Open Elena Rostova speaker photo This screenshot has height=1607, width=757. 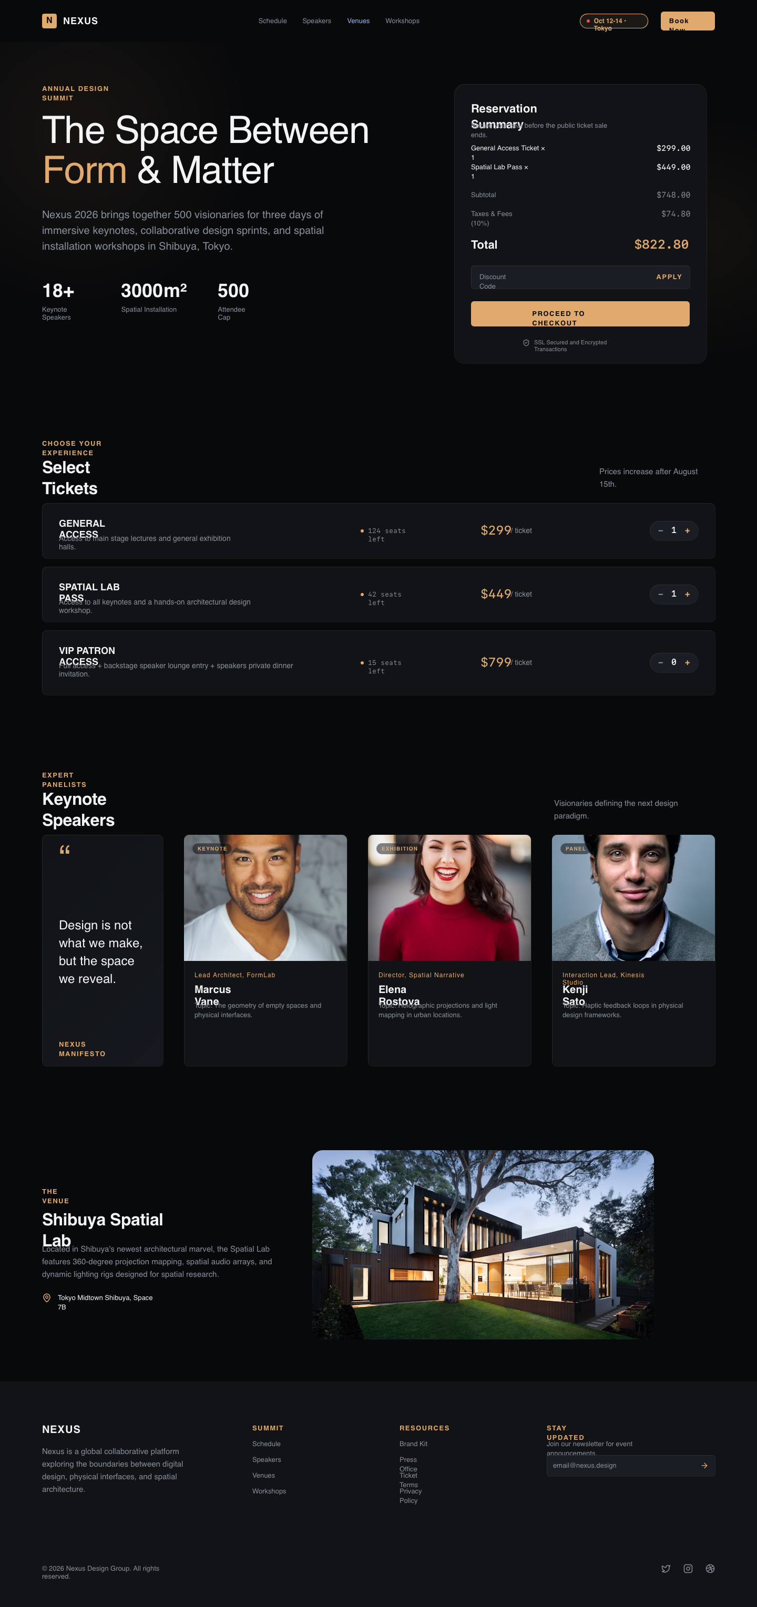tap(449, 898)
